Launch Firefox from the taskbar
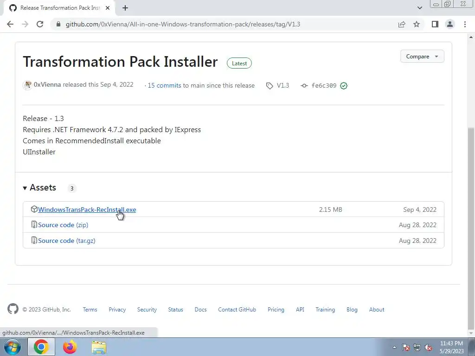475x356 pixels. tap(70, 347)
